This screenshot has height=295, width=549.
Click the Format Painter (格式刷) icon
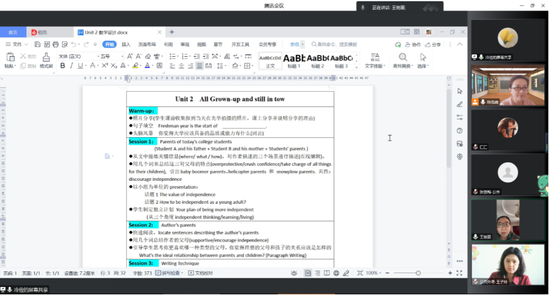click(46, 57)
